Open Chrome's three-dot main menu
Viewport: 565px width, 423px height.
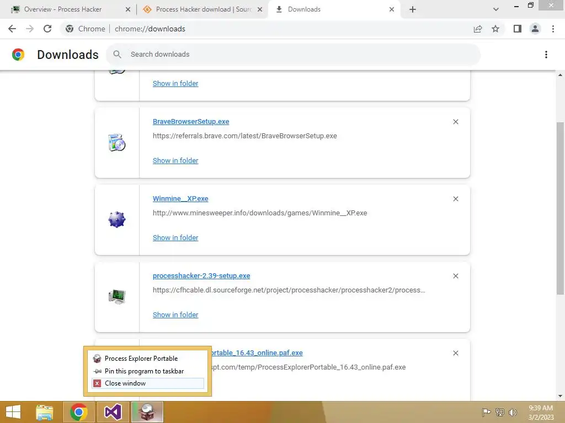point(553,29)
